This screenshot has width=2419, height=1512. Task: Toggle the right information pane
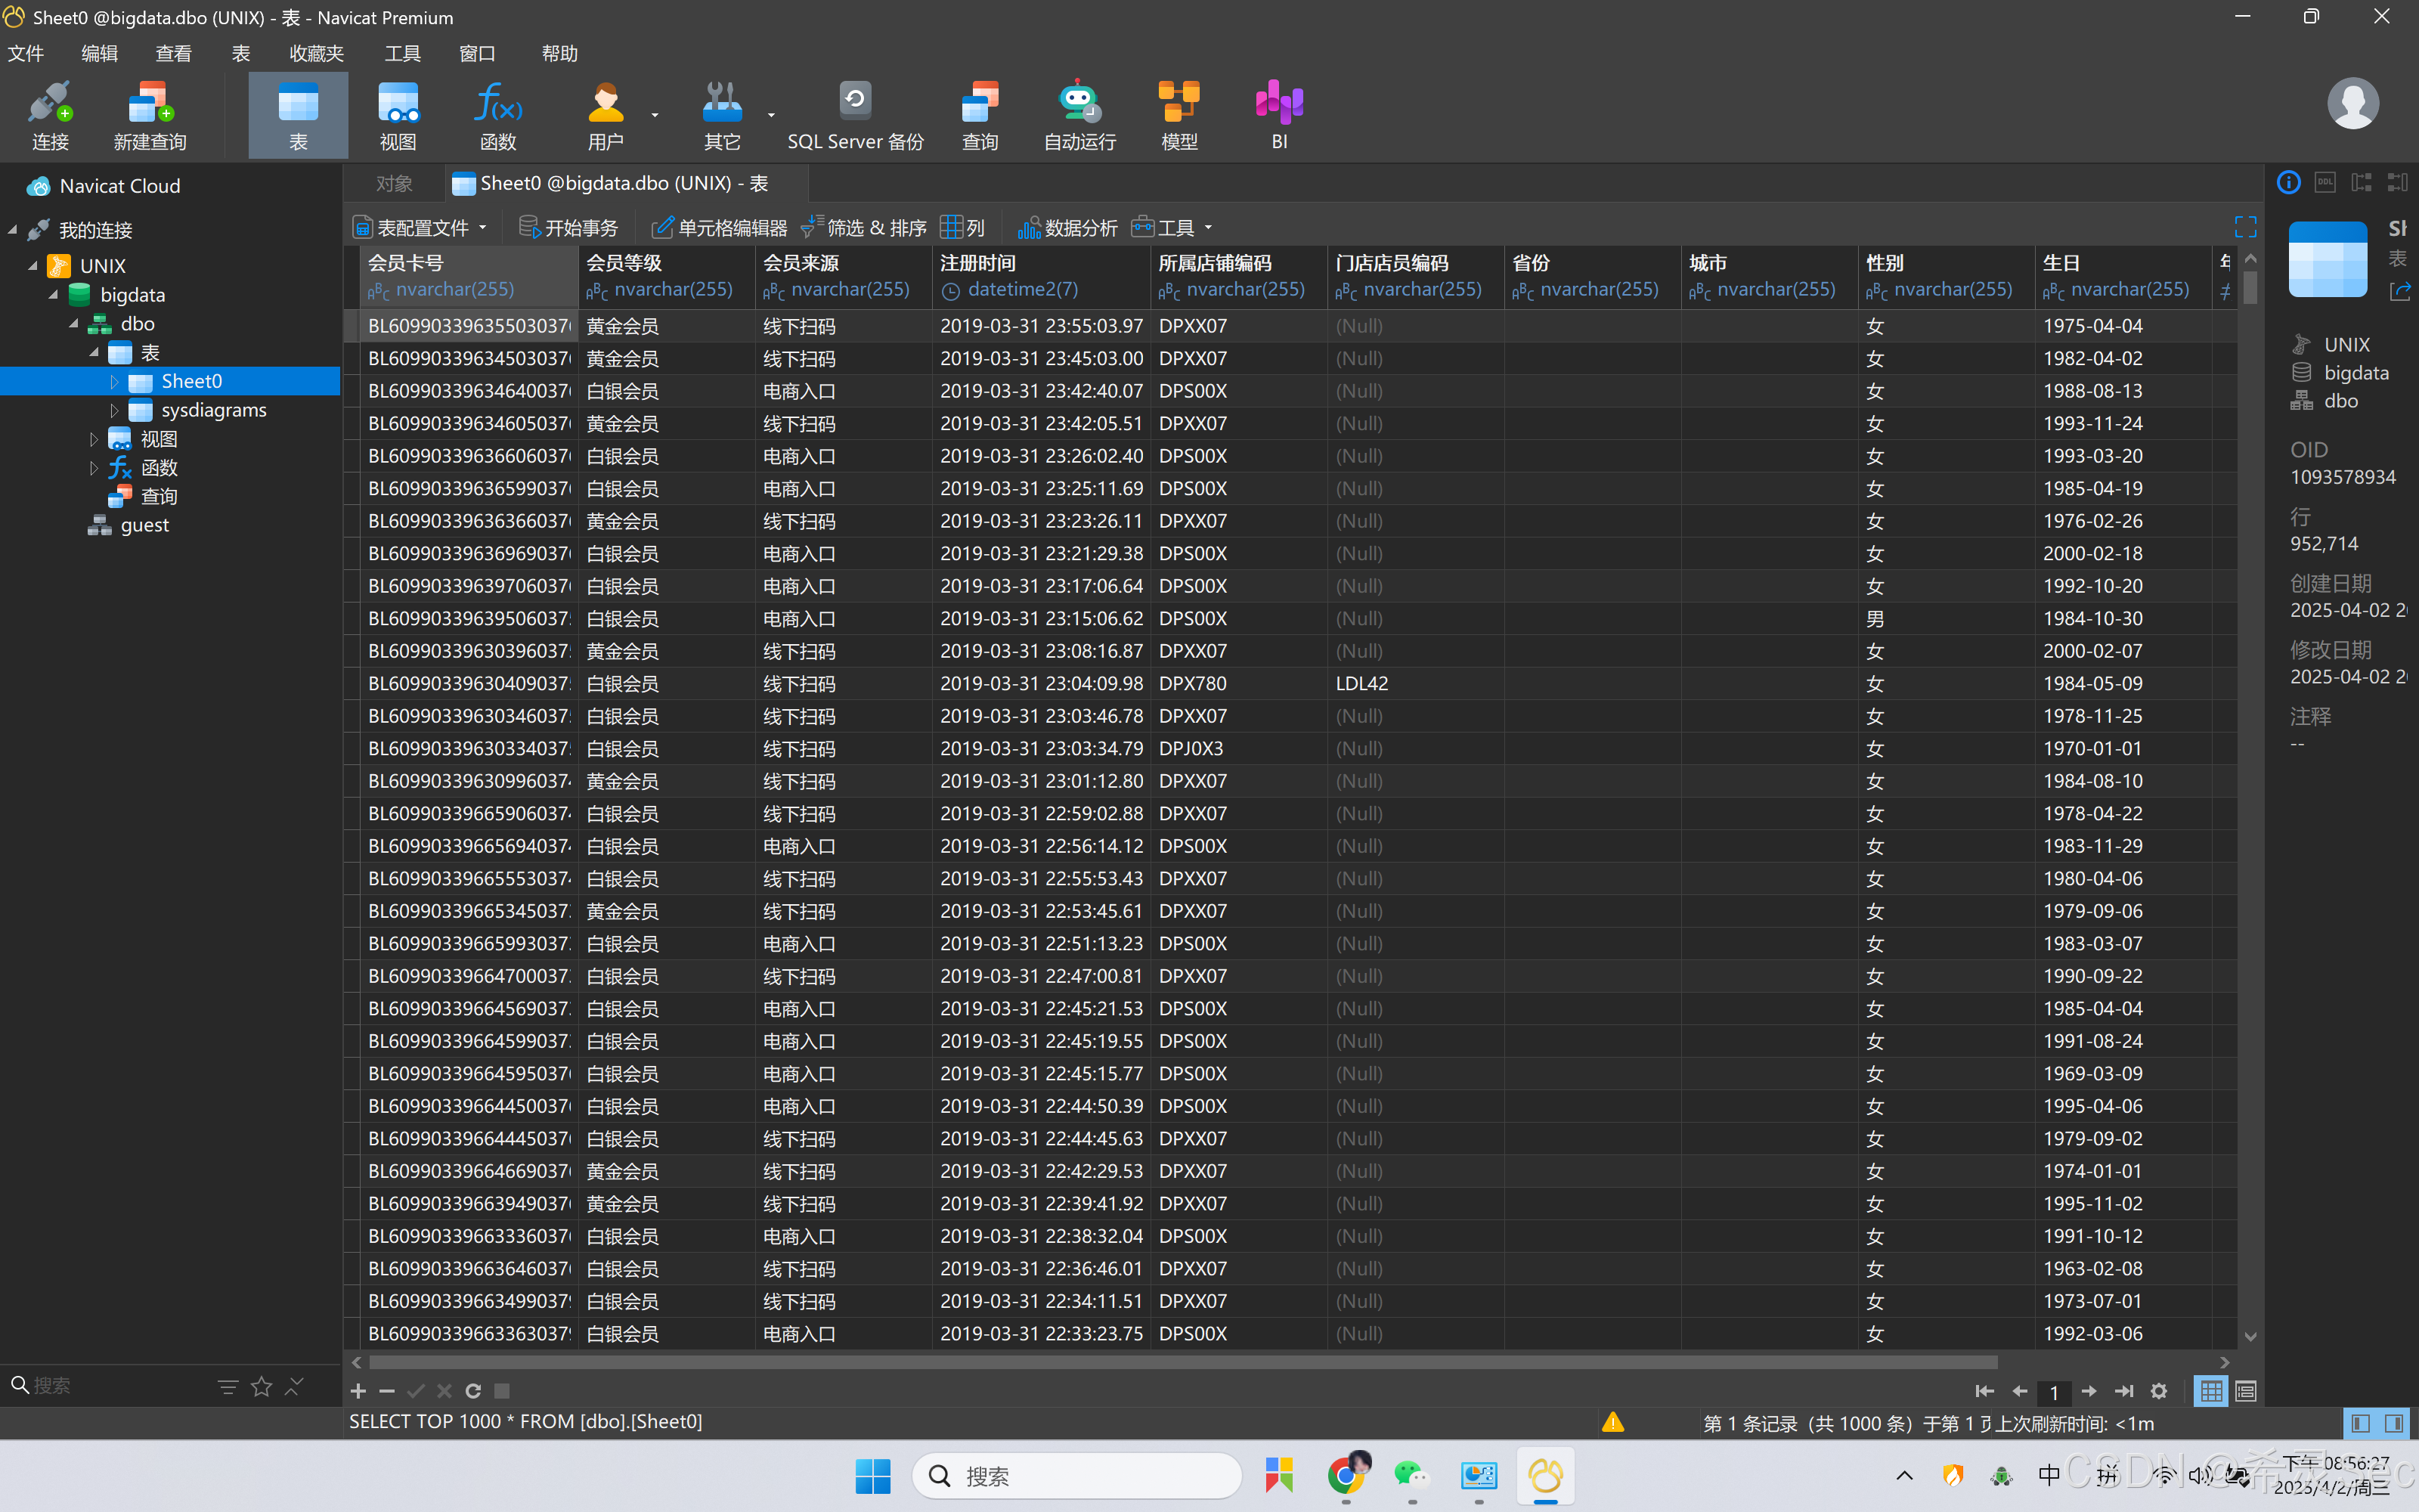click(2394, 1423)
